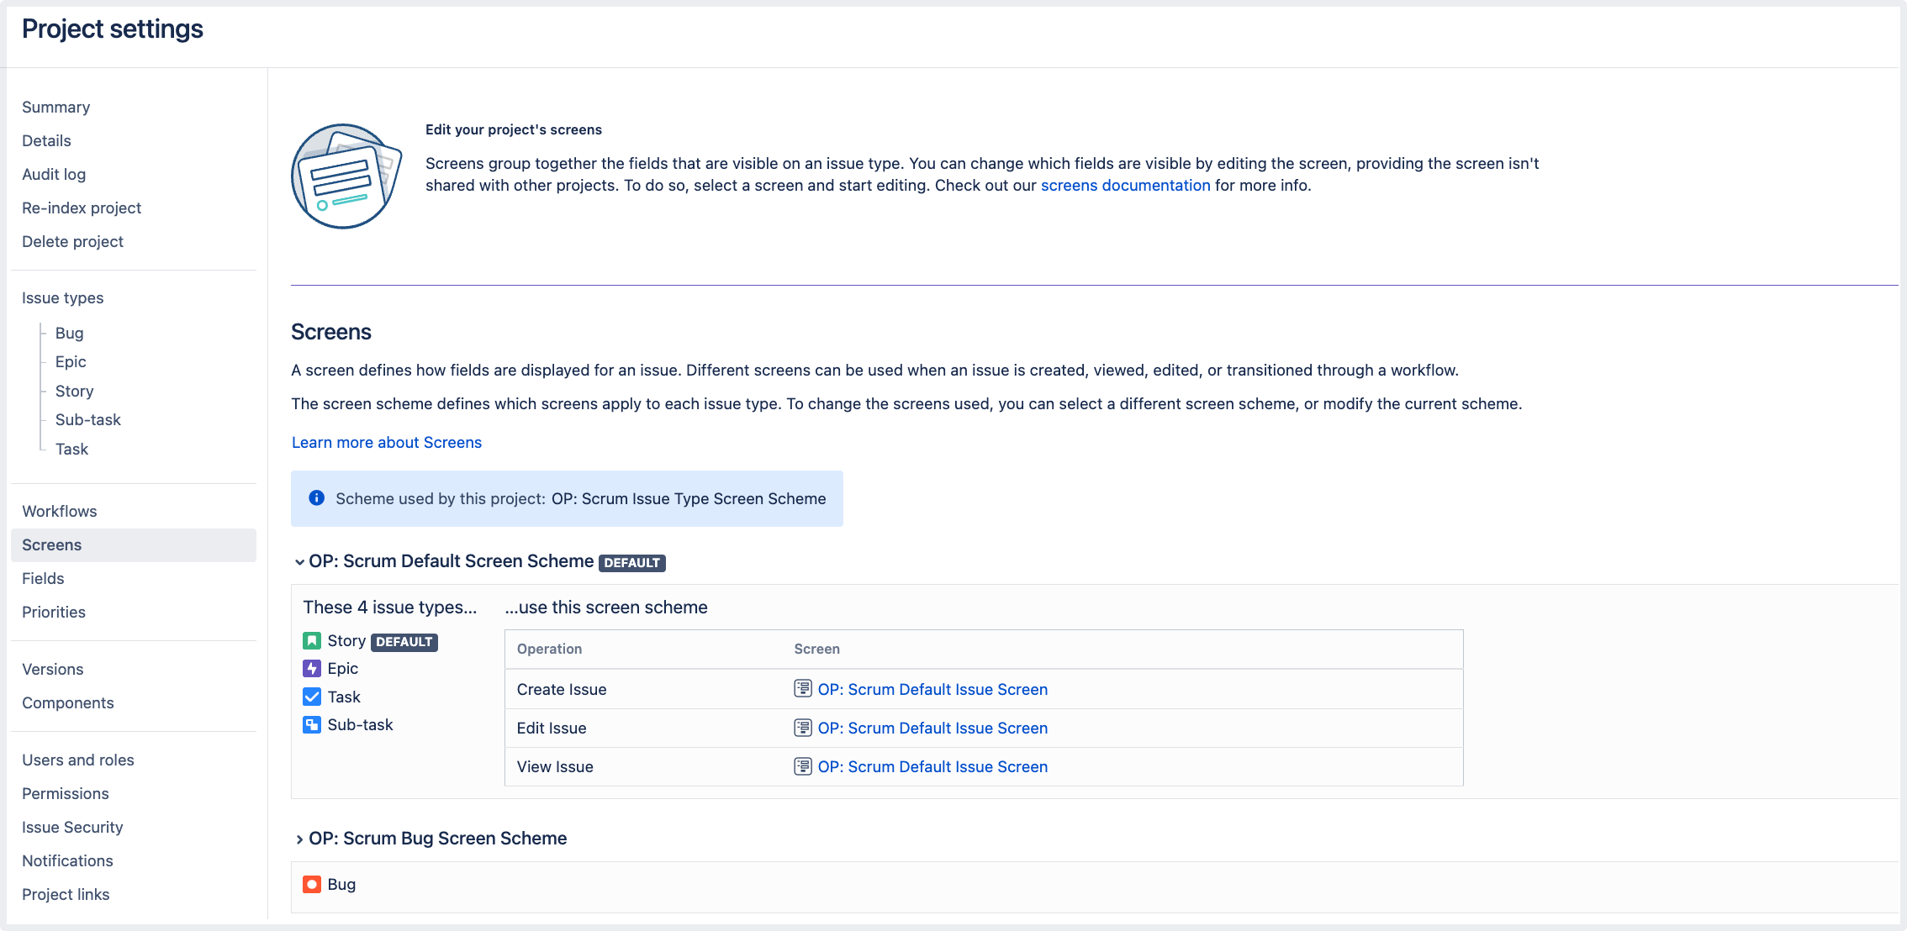1907x931 pixels.
Task: Click the screen icon in View Issue row
Action: pos(802,766)
